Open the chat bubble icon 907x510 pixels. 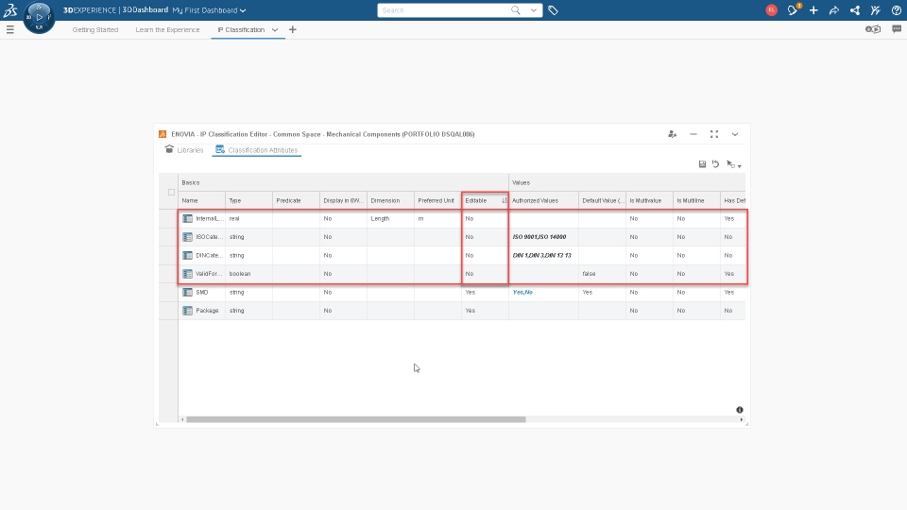897,29
